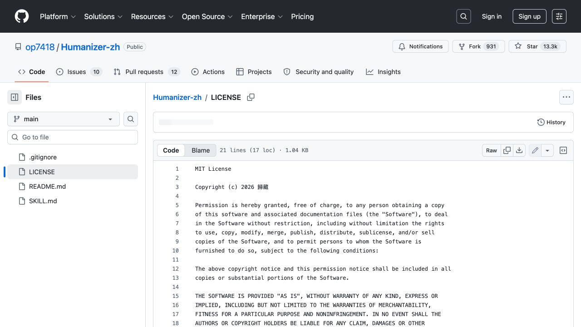Expand the Enterprise menu

point(262,16)
